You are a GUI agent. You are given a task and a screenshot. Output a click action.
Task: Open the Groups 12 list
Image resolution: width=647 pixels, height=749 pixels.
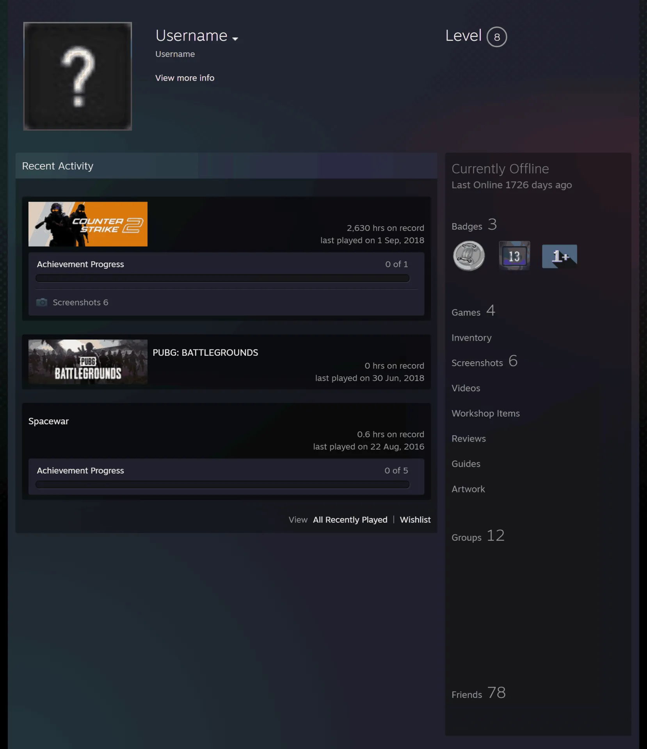pyautogui.click(x=478, y=536)
